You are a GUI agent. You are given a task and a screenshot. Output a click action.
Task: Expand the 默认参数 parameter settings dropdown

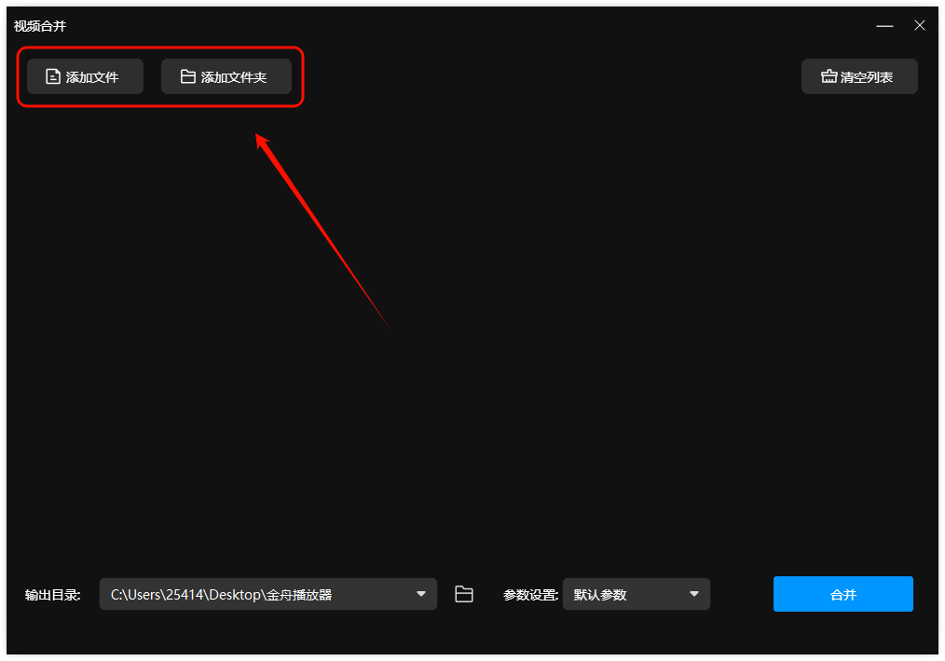click(x=636, y=594)
